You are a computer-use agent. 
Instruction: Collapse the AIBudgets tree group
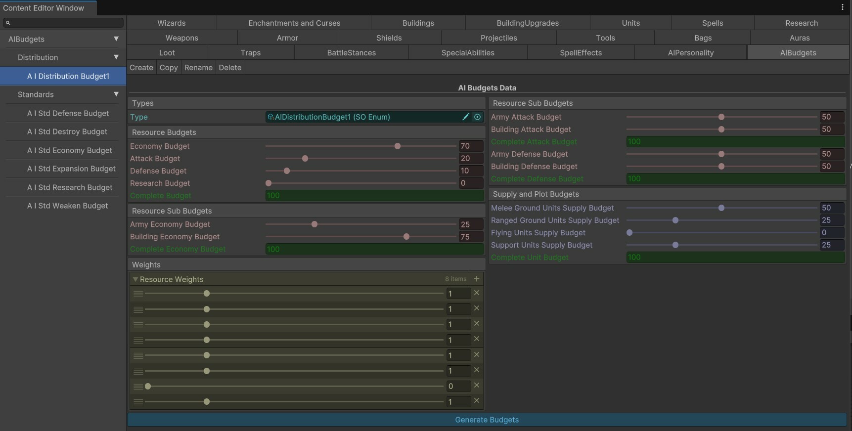pos(116,39)
